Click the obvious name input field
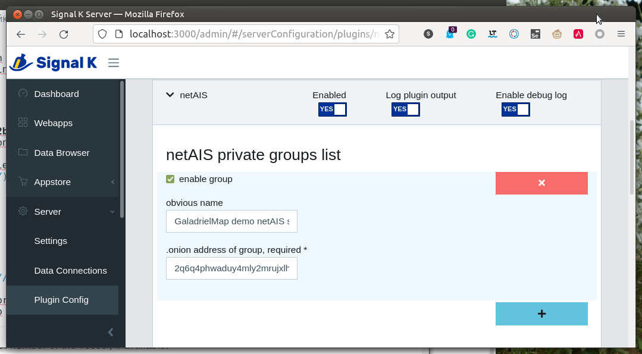Viewport: 642px width, 354px height. coord(231,221)
